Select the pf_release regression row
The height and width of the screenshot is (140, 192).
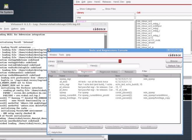(x=114, y=87)
